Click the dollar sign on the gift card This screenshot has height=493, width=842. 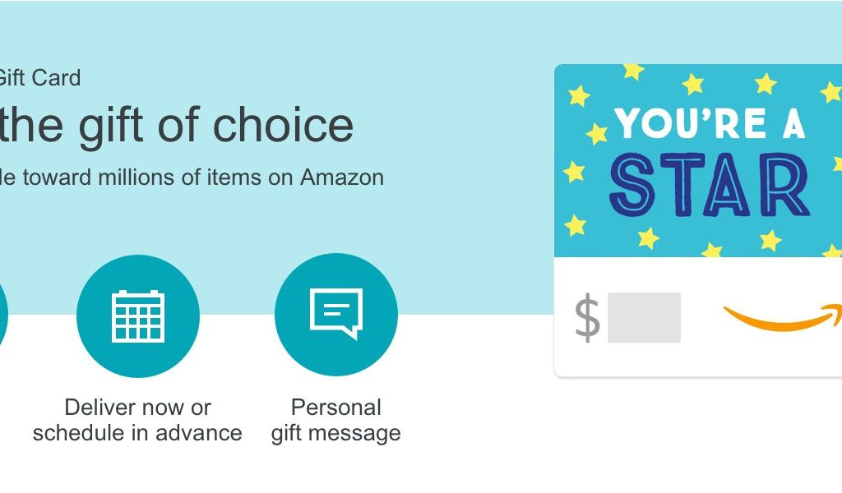pos(587,318)
